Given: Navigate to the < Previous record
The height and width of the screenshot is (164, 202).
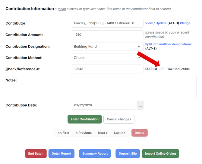Looking at the screenshot, I should pyautogui.click(x=84, y=133).
